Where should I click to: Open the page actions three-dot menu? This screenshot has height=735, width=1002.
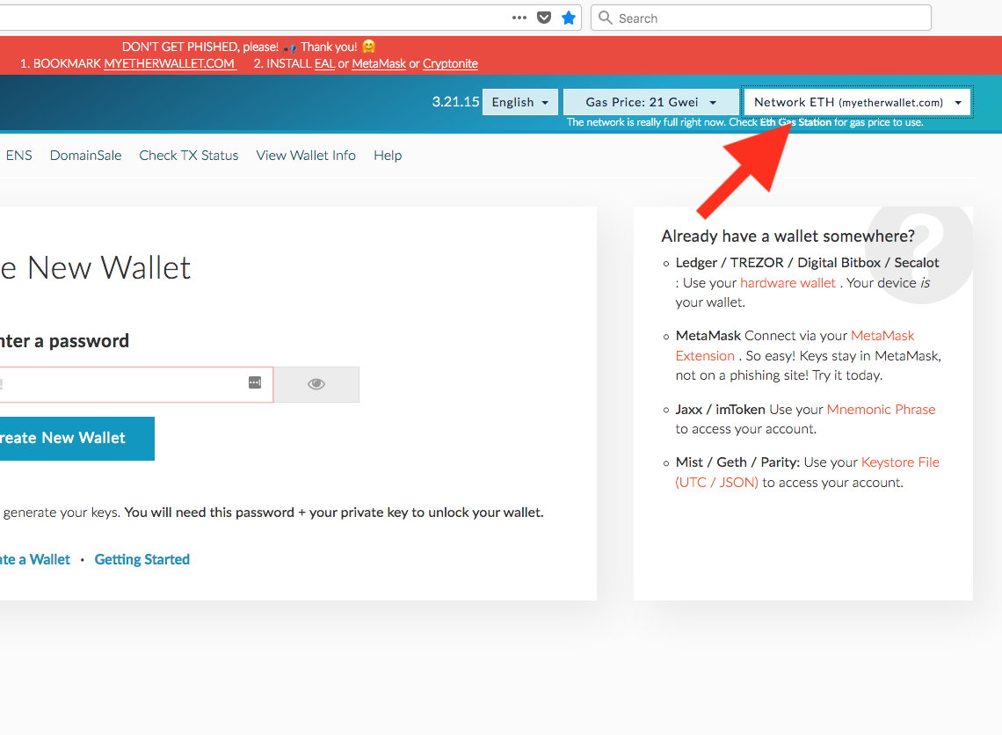[519, 18]
